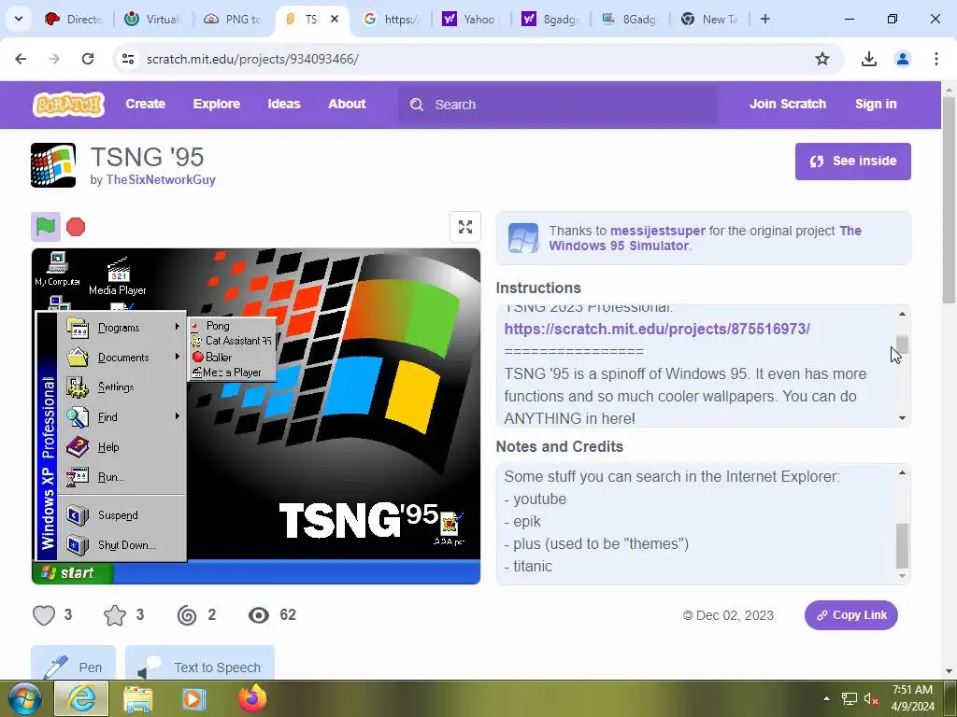Enter fullscreen mode for the project stage
The image size is (957, 717).
point(465,227)
